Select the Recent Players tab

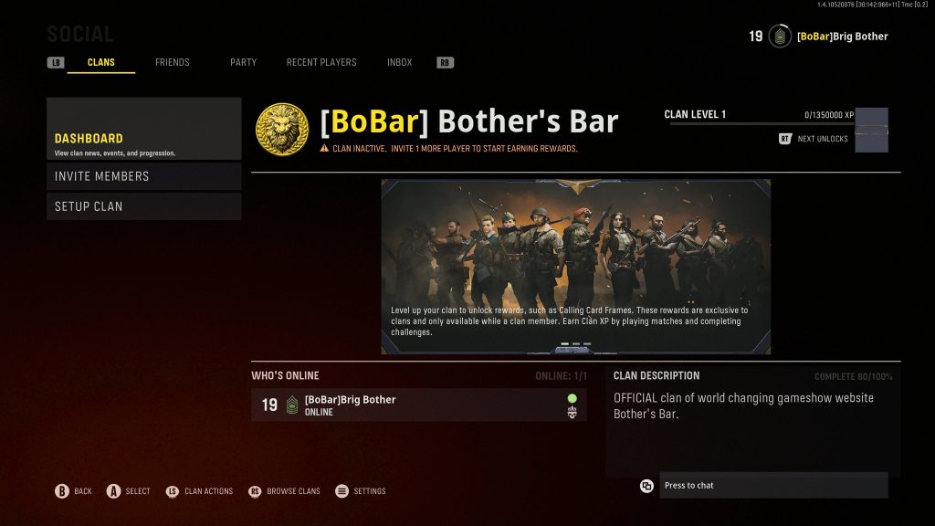pyautogui.click(x=321, y=62)
